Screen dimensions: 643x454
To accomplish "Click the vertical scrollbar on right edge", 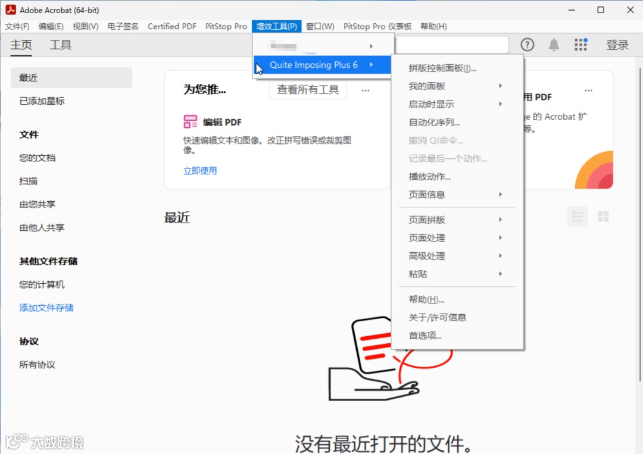I will click(x=639, y=223).
